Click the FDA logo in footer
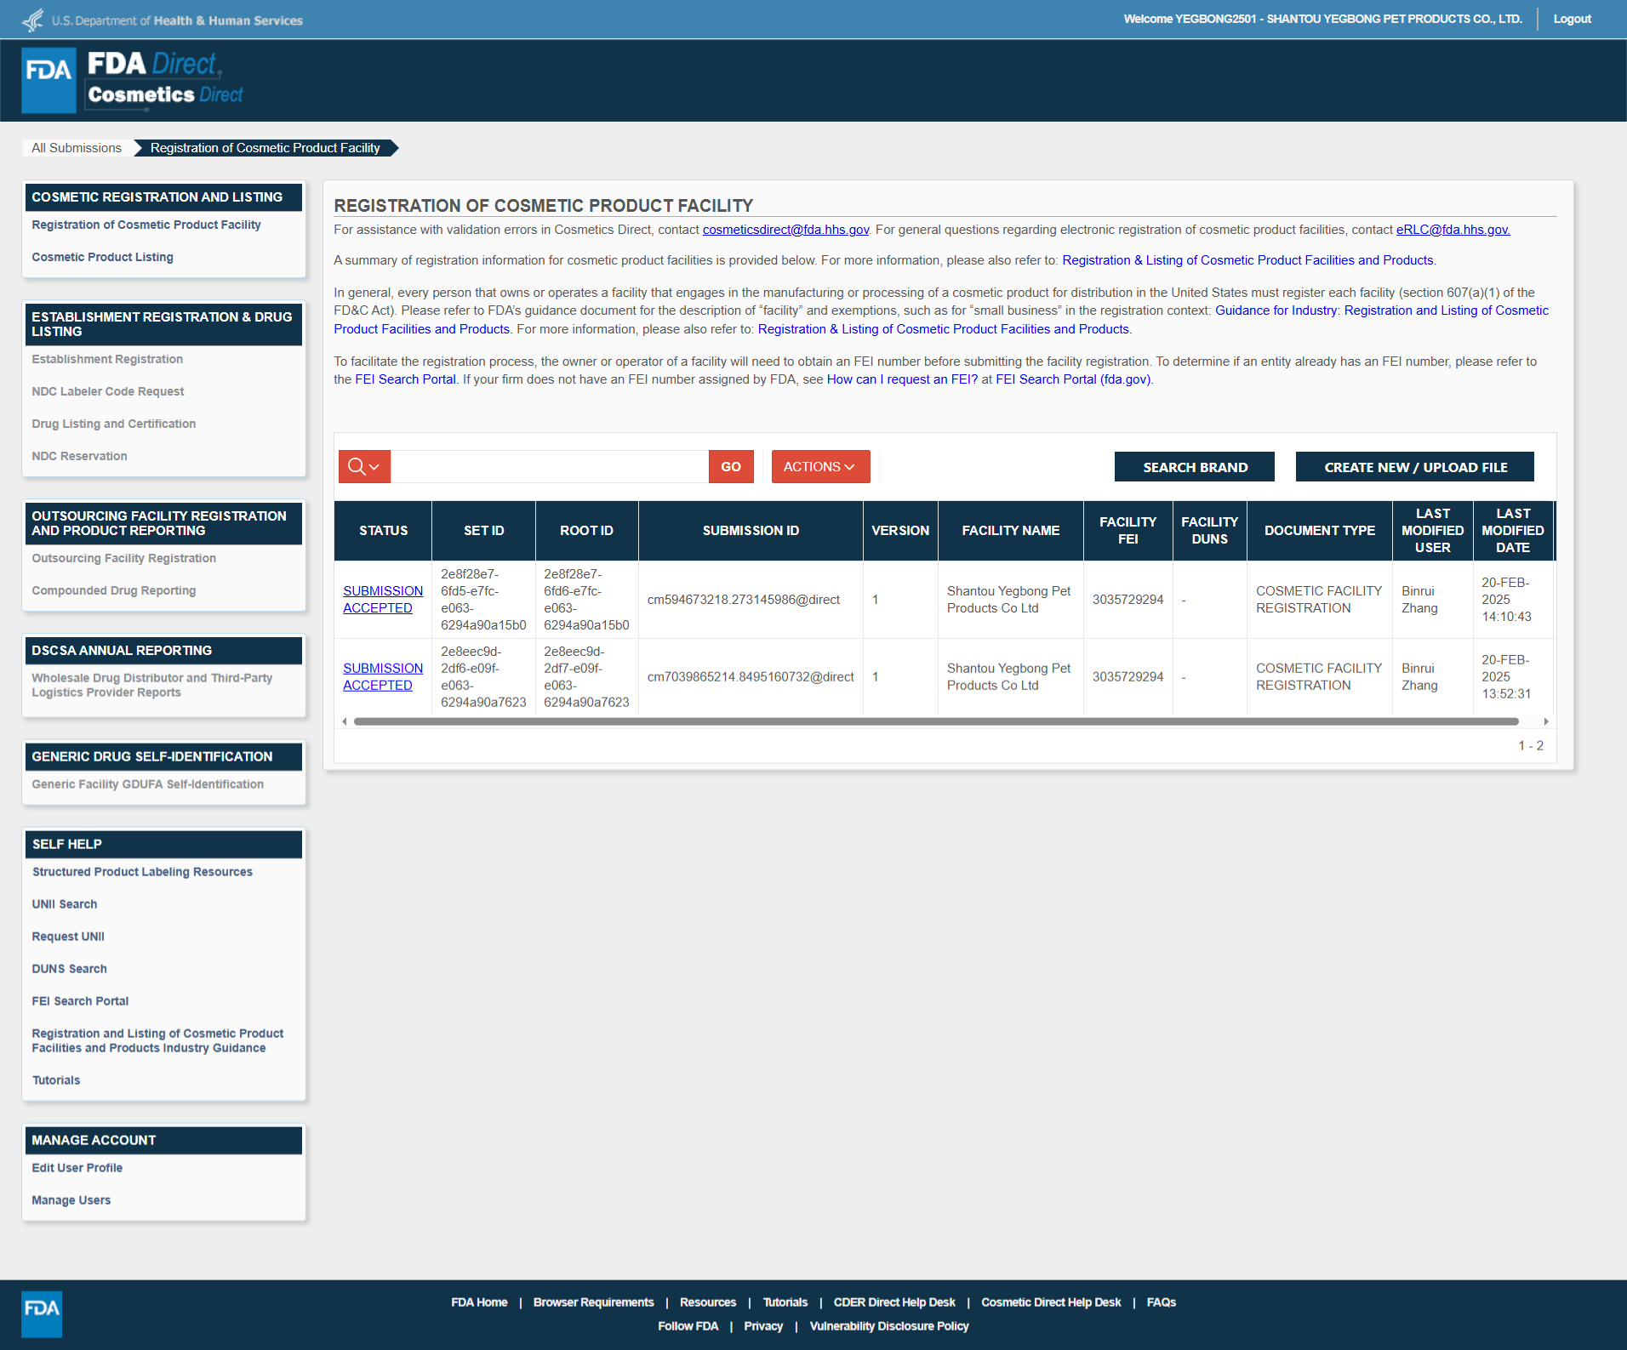This screenshot has width=1627, height=1350. (x=42, y=1314)
